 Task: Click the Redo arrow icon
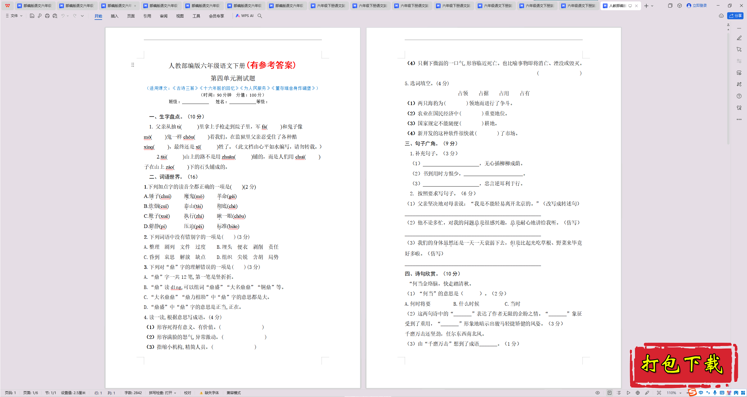(75, 16)
